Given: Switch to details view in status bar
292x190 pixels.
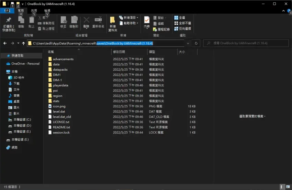Looking at the screenshot, I should click(x=282, y=187).
